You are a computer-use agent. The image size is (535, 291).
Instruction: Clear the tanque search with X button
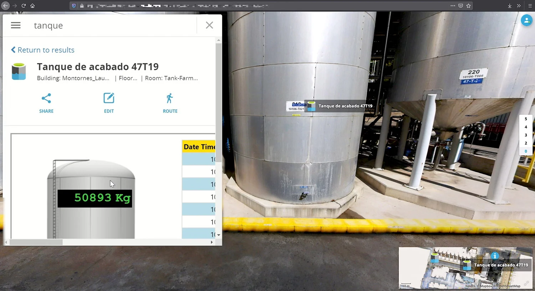[x=209, y=25]
